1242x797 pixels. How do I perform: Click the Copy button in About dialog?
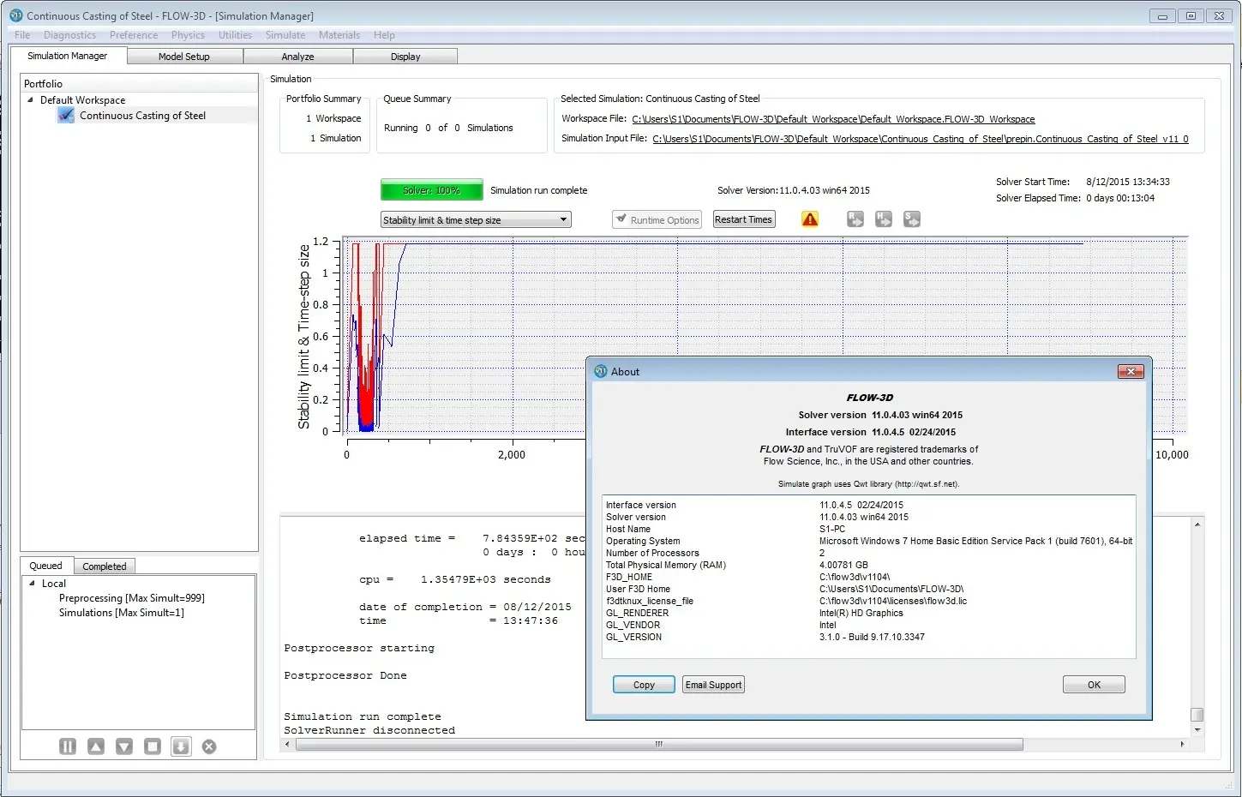[644, 685]
